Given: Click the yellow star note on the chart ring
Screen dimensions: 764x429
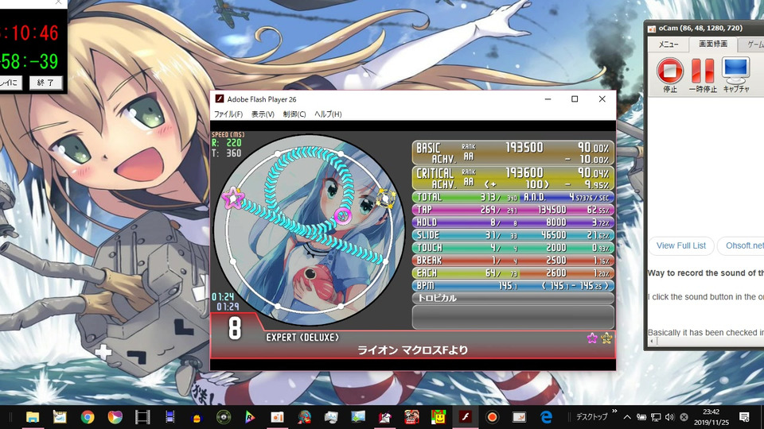Looking at the screenshot, I should [x=385, y=199].
